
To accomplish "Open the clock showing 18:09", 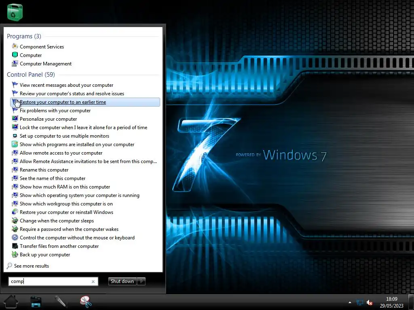I will pos(391,299).
